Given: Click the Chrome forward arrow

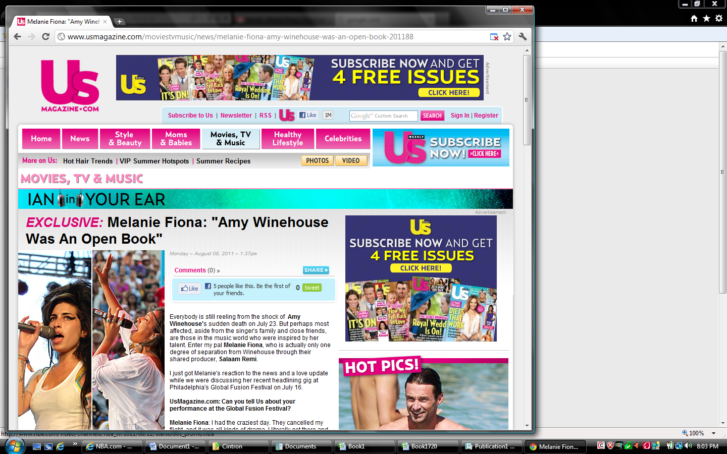Looking at the screenshot, I should tap(31, 36).
